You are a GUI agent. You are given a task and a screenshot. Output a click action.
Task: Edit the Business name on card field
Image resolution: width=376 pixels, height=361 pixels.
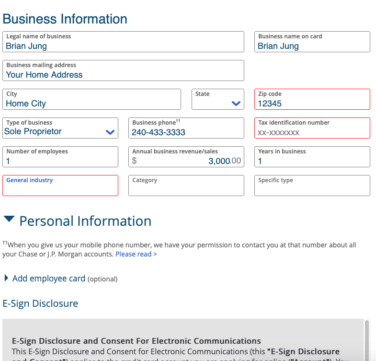[x=312, y=42]
